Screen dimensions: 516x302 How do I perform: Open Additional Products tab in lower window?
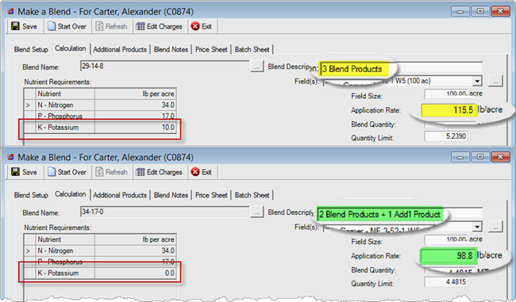click(120, 195)
